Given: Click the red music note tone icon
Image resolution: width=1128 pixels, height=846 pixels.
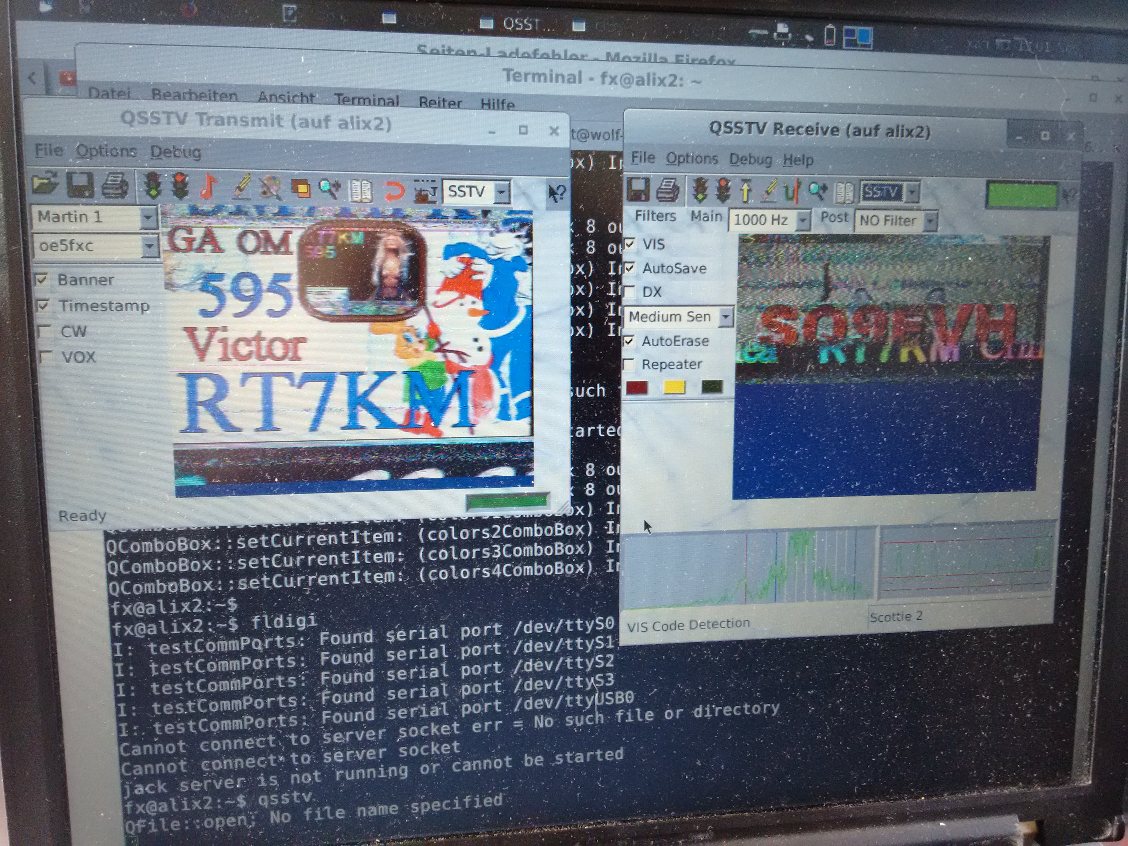Looking at the screenshot, I should point(208,187).
